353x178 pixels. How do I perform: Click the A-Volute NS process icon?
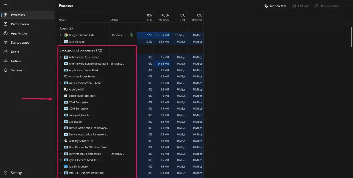(x=66, y=89)
